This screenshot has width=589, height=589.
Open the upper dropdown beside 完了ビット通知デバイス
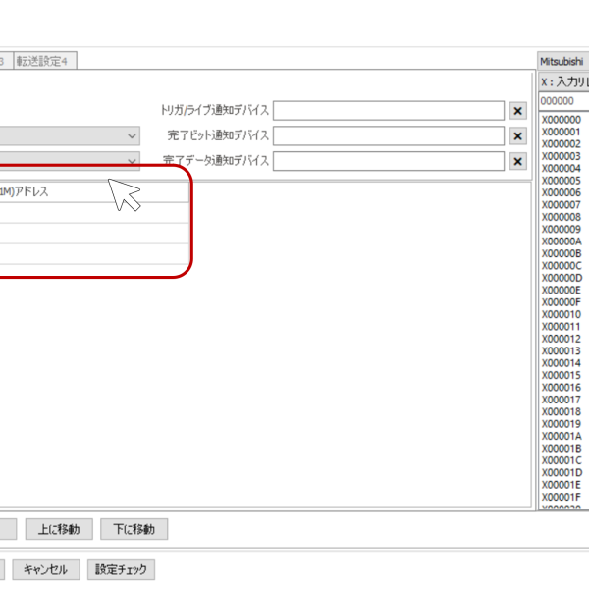coord(132,135)
